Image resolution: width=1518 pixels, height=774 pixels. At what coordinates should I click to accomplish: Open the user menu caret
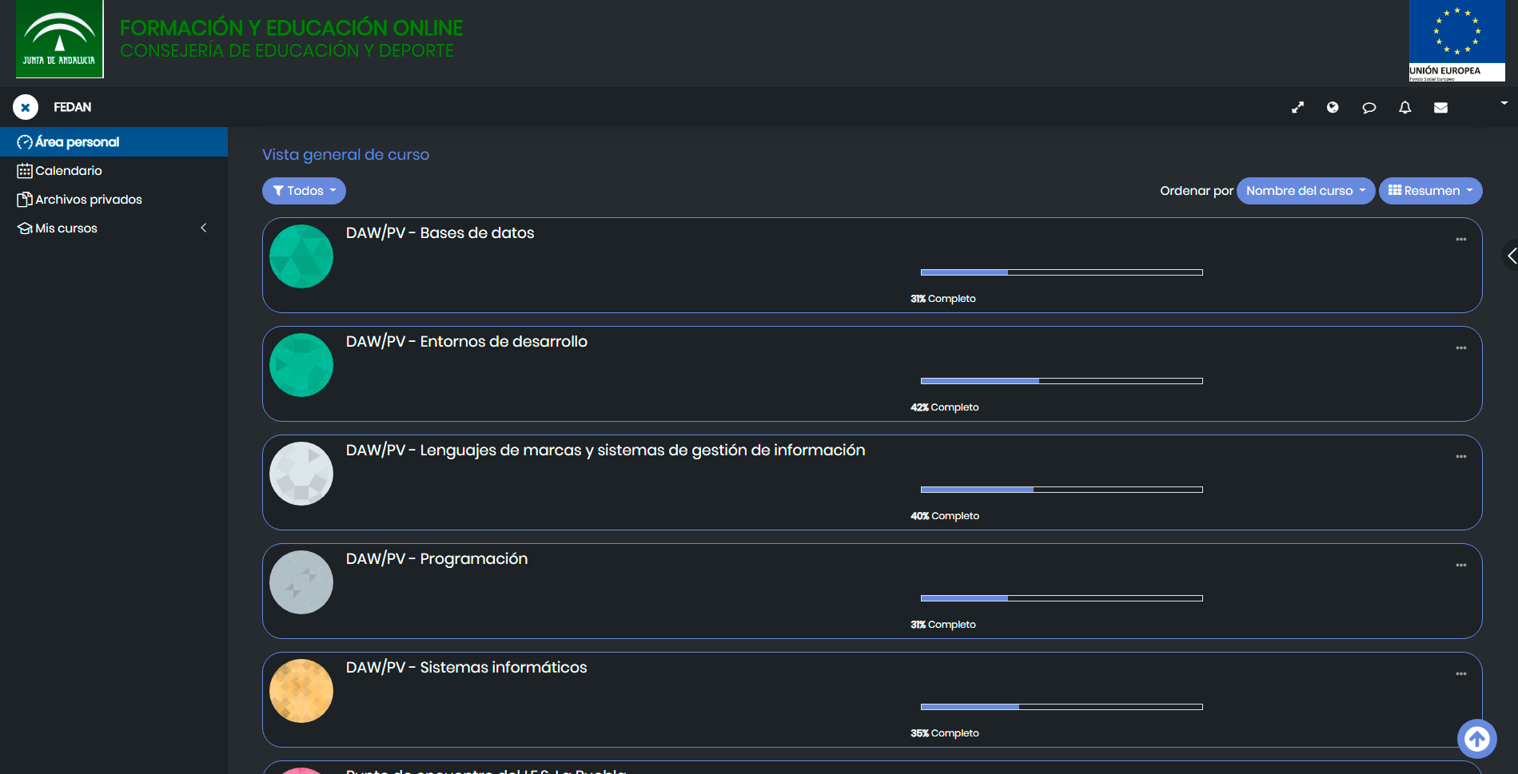(x=1504, y=103)
